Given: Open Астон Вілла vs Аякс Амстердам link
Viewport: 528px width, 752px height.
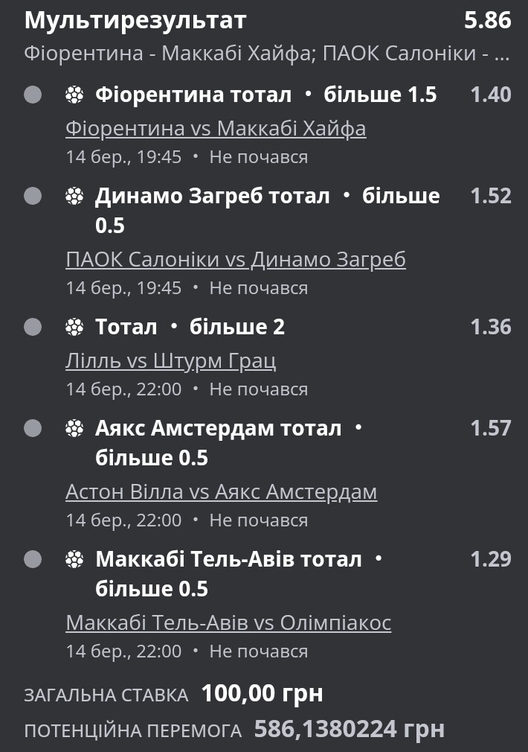Looking at the screenshot, I should [x=222, y=491].
